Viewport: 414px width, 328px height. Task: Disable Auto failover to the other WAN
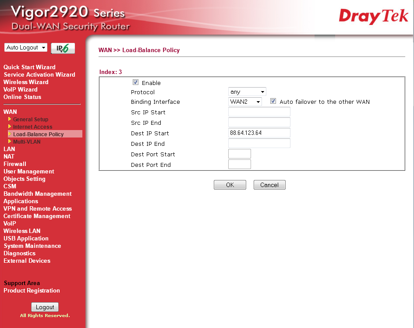[273, 101]
